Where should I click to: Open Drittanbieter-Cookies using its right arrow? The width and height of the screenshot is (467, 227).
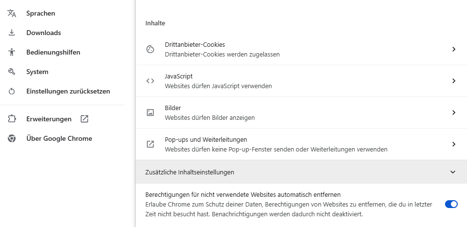(453, 49)
